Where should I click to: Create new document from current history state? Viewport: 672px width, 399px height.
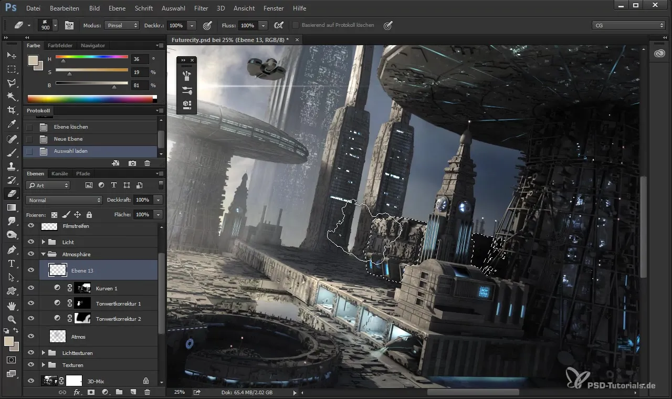point(115,164)
